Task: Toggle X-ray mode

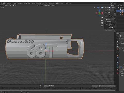Action: click(x=106, y=7)
